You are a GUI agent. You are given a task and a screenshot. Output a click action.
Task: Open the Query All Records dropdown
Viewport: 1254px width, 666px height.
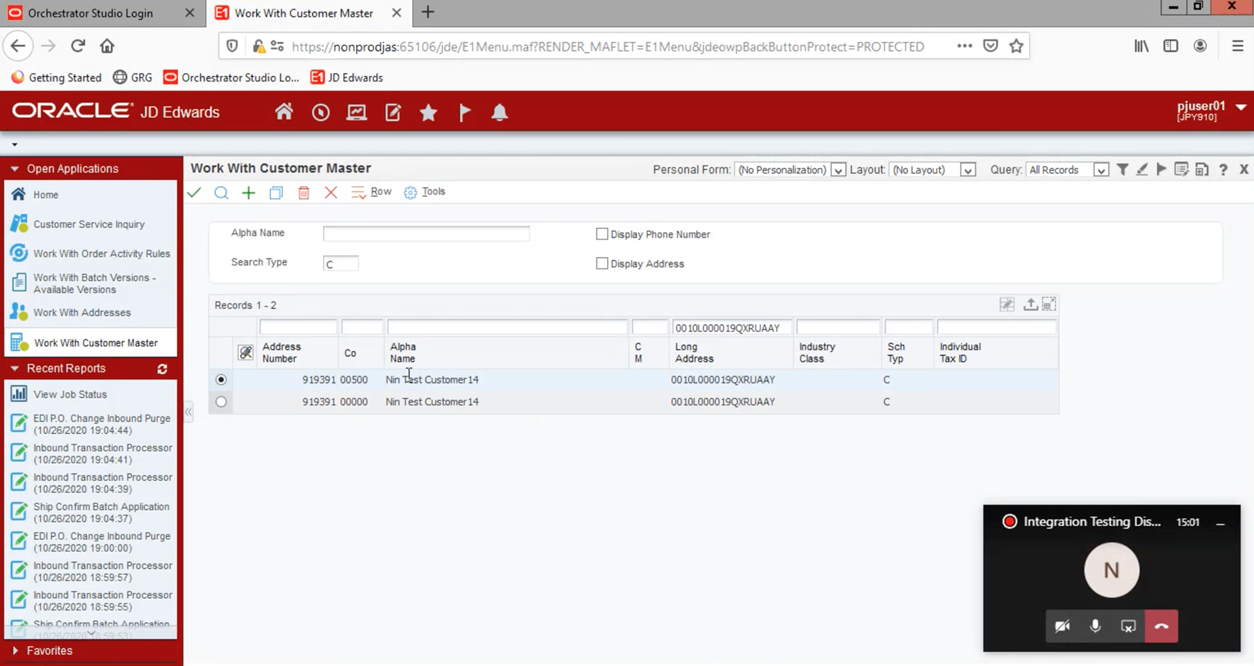[1100, 170]
